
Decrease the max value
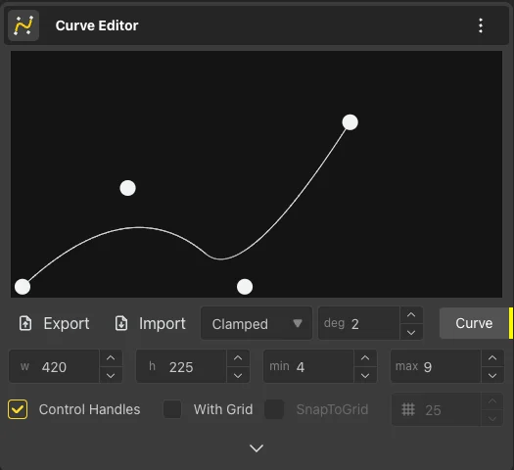tap(492, 375)
